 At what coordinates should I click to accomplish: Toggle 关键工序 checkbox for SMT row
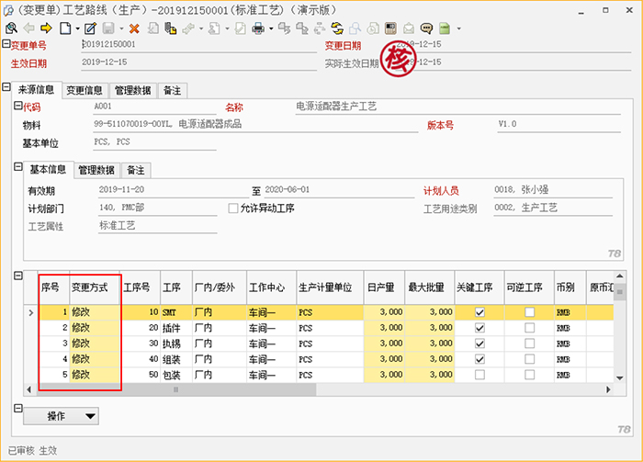click(x=479, y=312)
